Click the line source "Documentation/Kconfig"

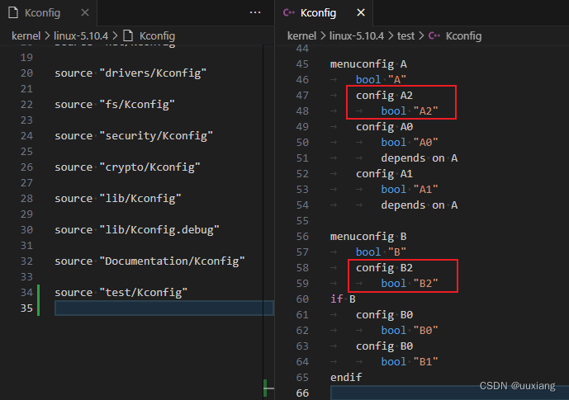(x=149, y=261)
